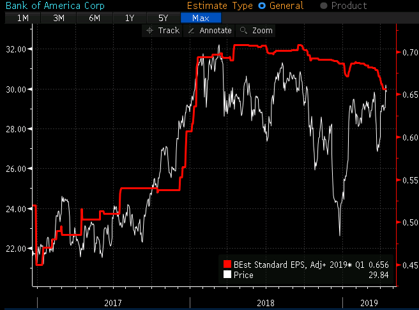Screen dimensions: 419x310
Task: Click the Track button label
Action: pyautogui.click(x=169, y=31)
